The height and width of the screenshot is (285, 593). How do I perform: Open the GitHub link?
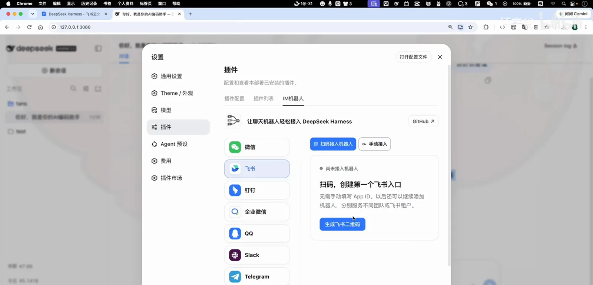(423, 121)
